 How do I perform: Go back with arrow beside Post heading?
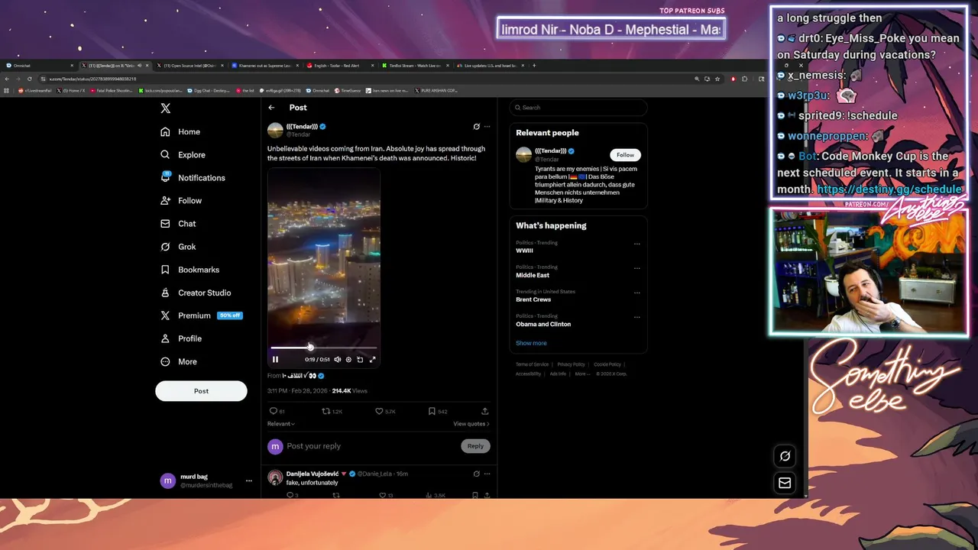(271, 108)
